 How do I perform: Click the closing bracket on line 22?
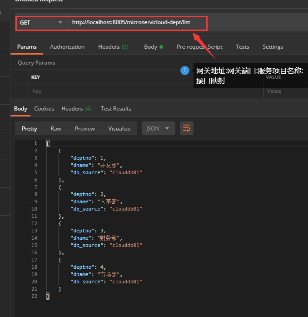[x=48, y=296]
